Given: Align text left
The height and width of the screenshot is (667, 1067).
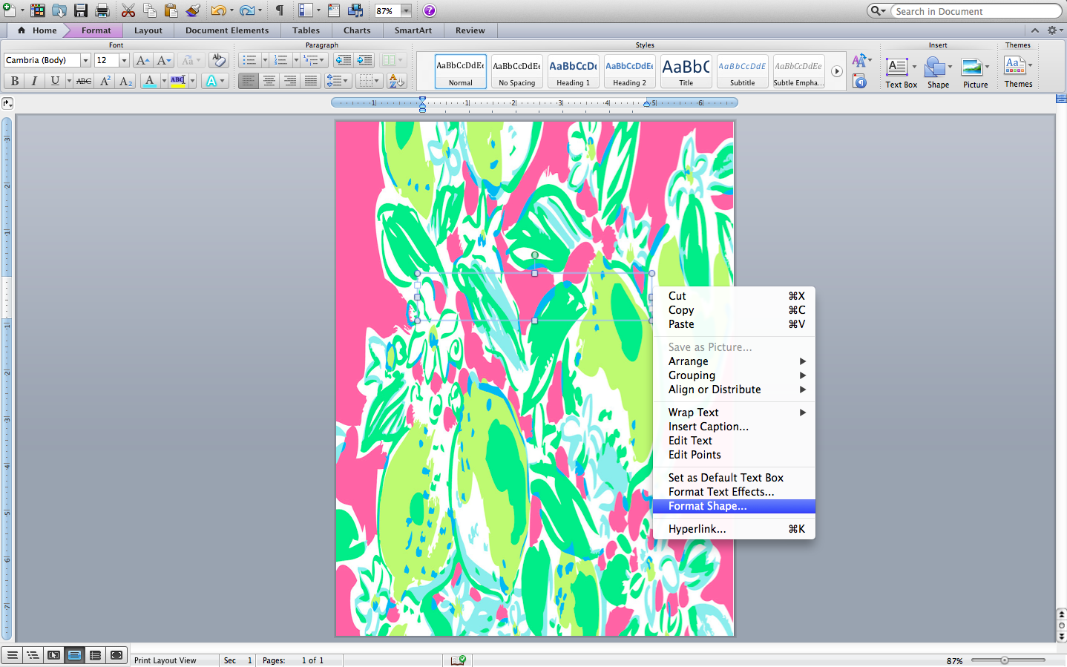Looking at the screenshot, I should click(249, 81).
